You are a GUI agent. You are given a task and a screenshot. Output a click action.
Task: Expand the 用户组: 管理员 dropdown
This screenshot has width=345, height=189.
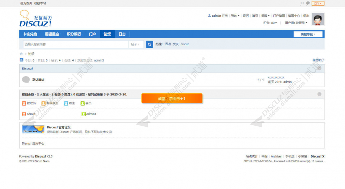click(296, 23)
